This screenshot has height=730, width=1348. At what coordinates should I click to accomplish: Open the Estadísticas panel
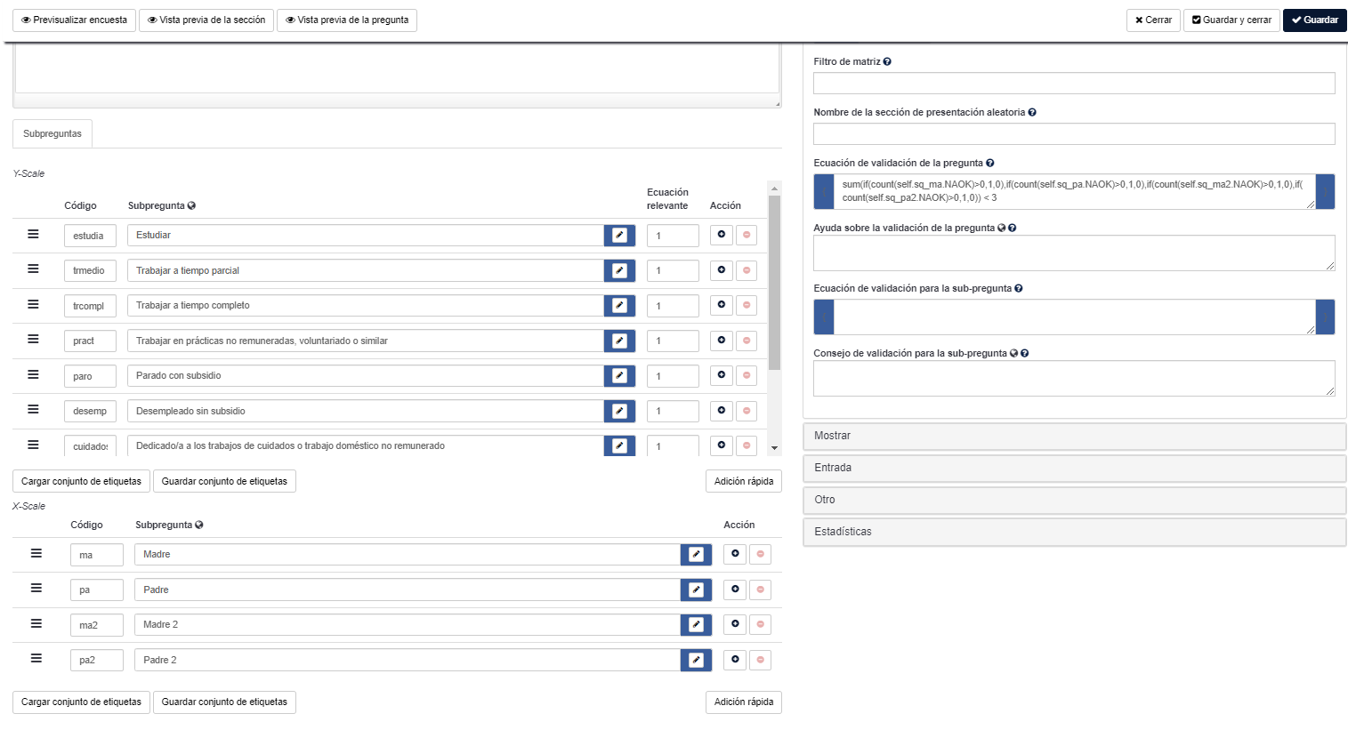1074,532
